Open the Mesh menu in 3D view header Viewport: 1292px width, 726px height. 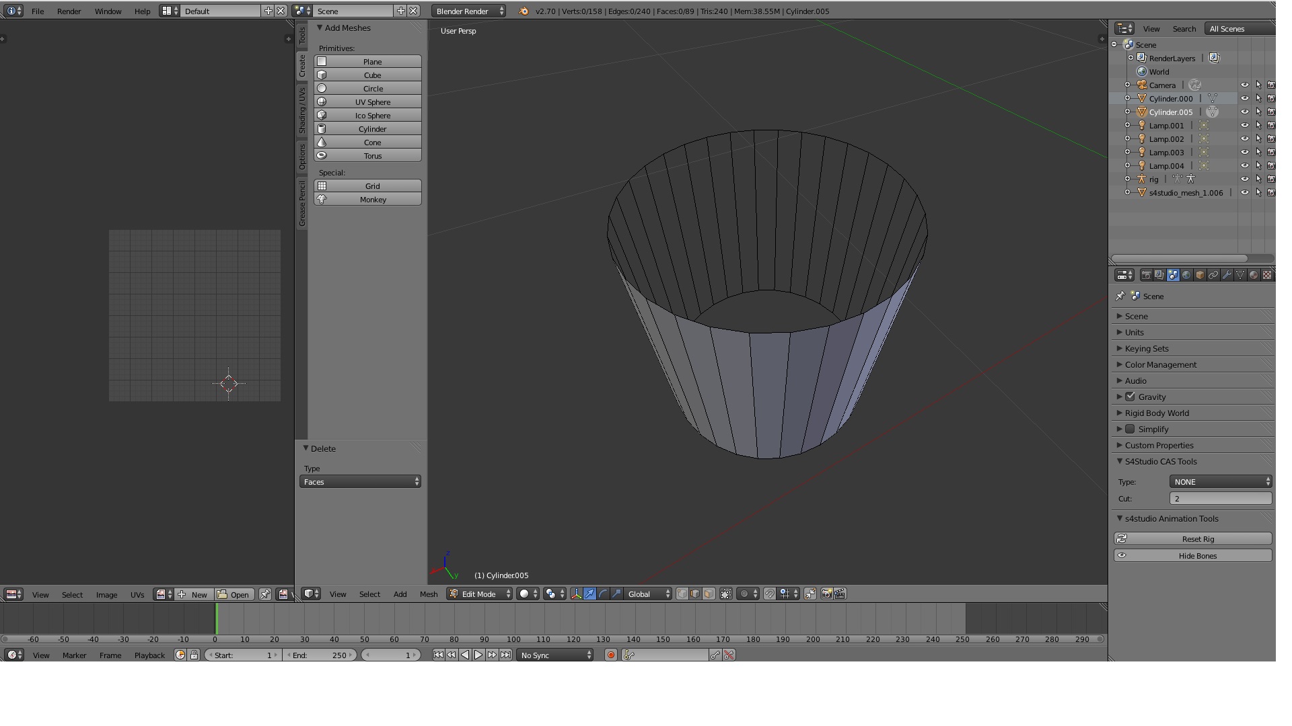[x=429, y=594]
